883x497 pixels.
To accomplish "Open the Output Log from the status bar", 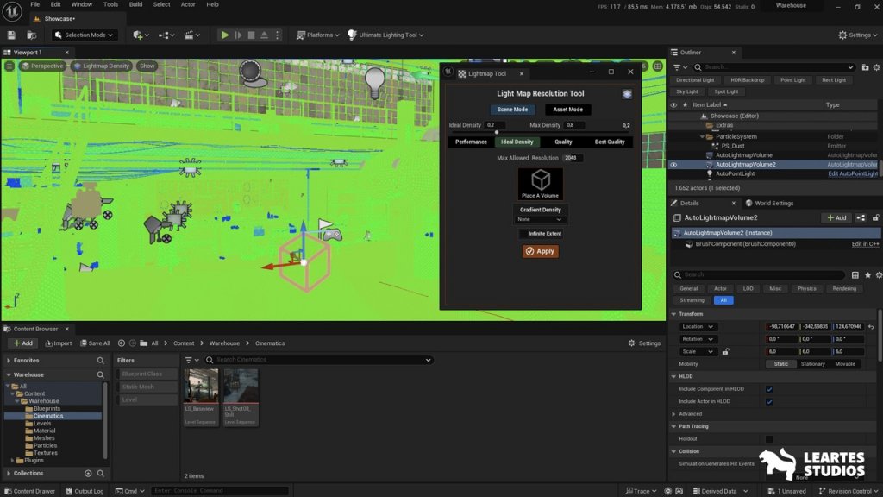I will [x=85, y=491].
